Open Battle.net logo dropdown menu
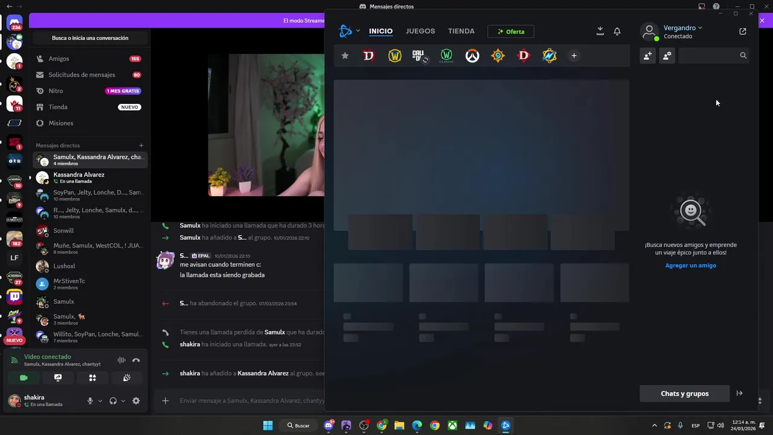The image size is (773, 435). (349, 31)
